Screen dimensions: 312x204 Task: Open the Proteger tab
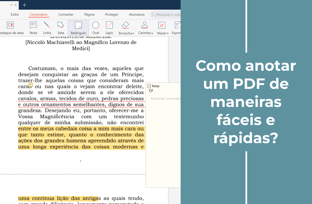pyautogui.click(x=112, y=15)
